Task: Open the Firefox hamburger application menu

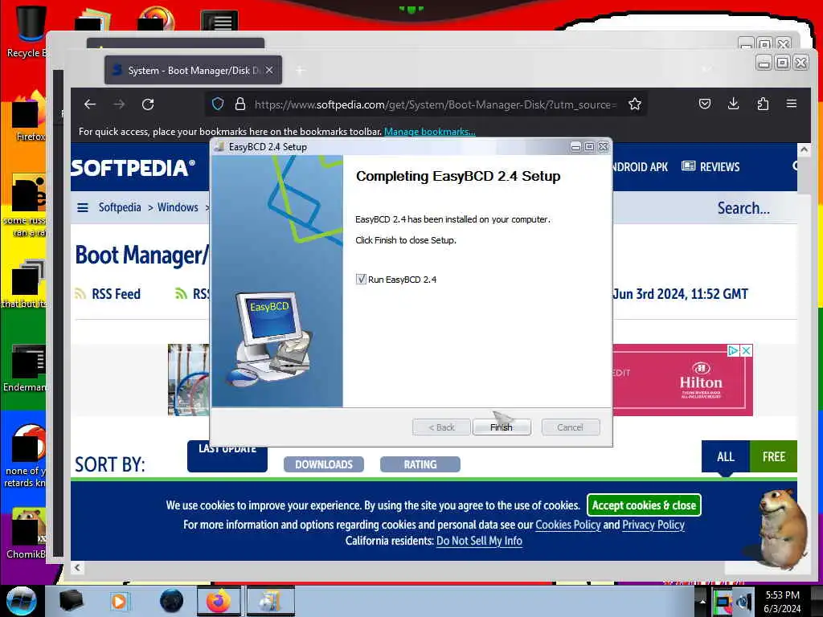Action: 792,104
